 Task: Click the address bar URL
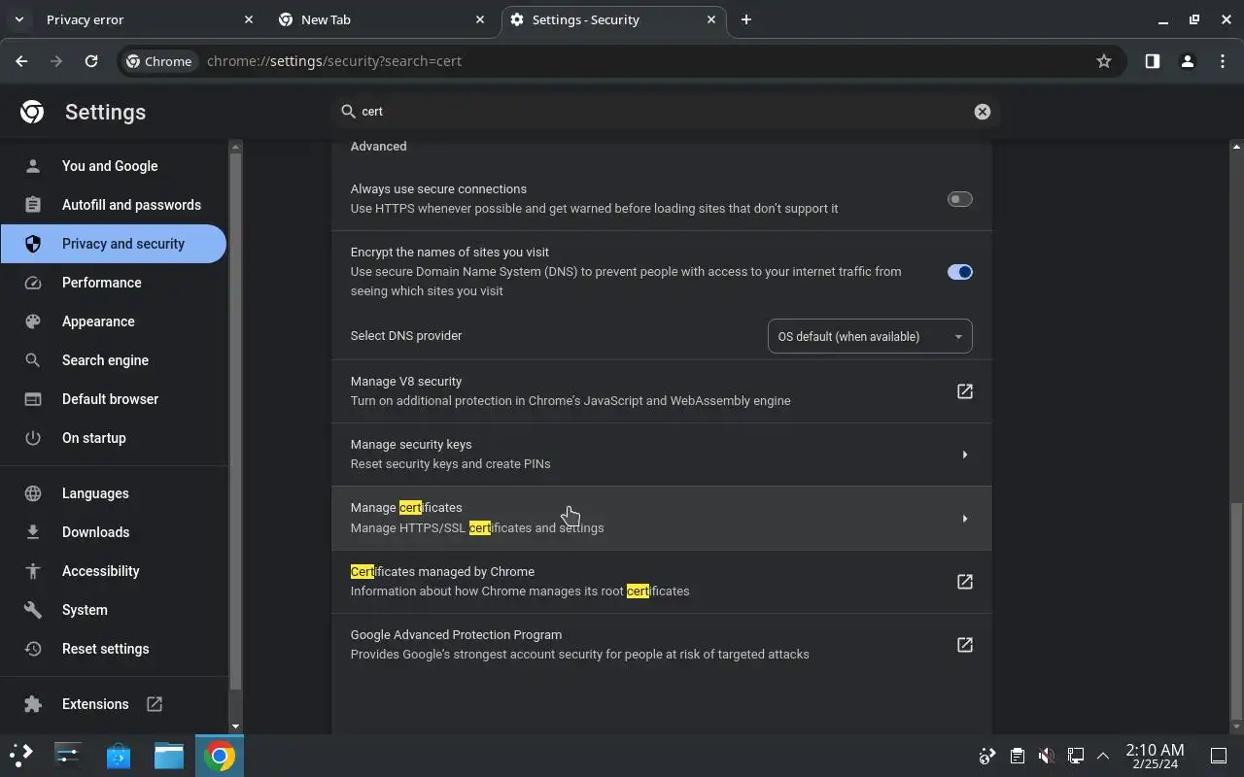(x=334, y=61)
